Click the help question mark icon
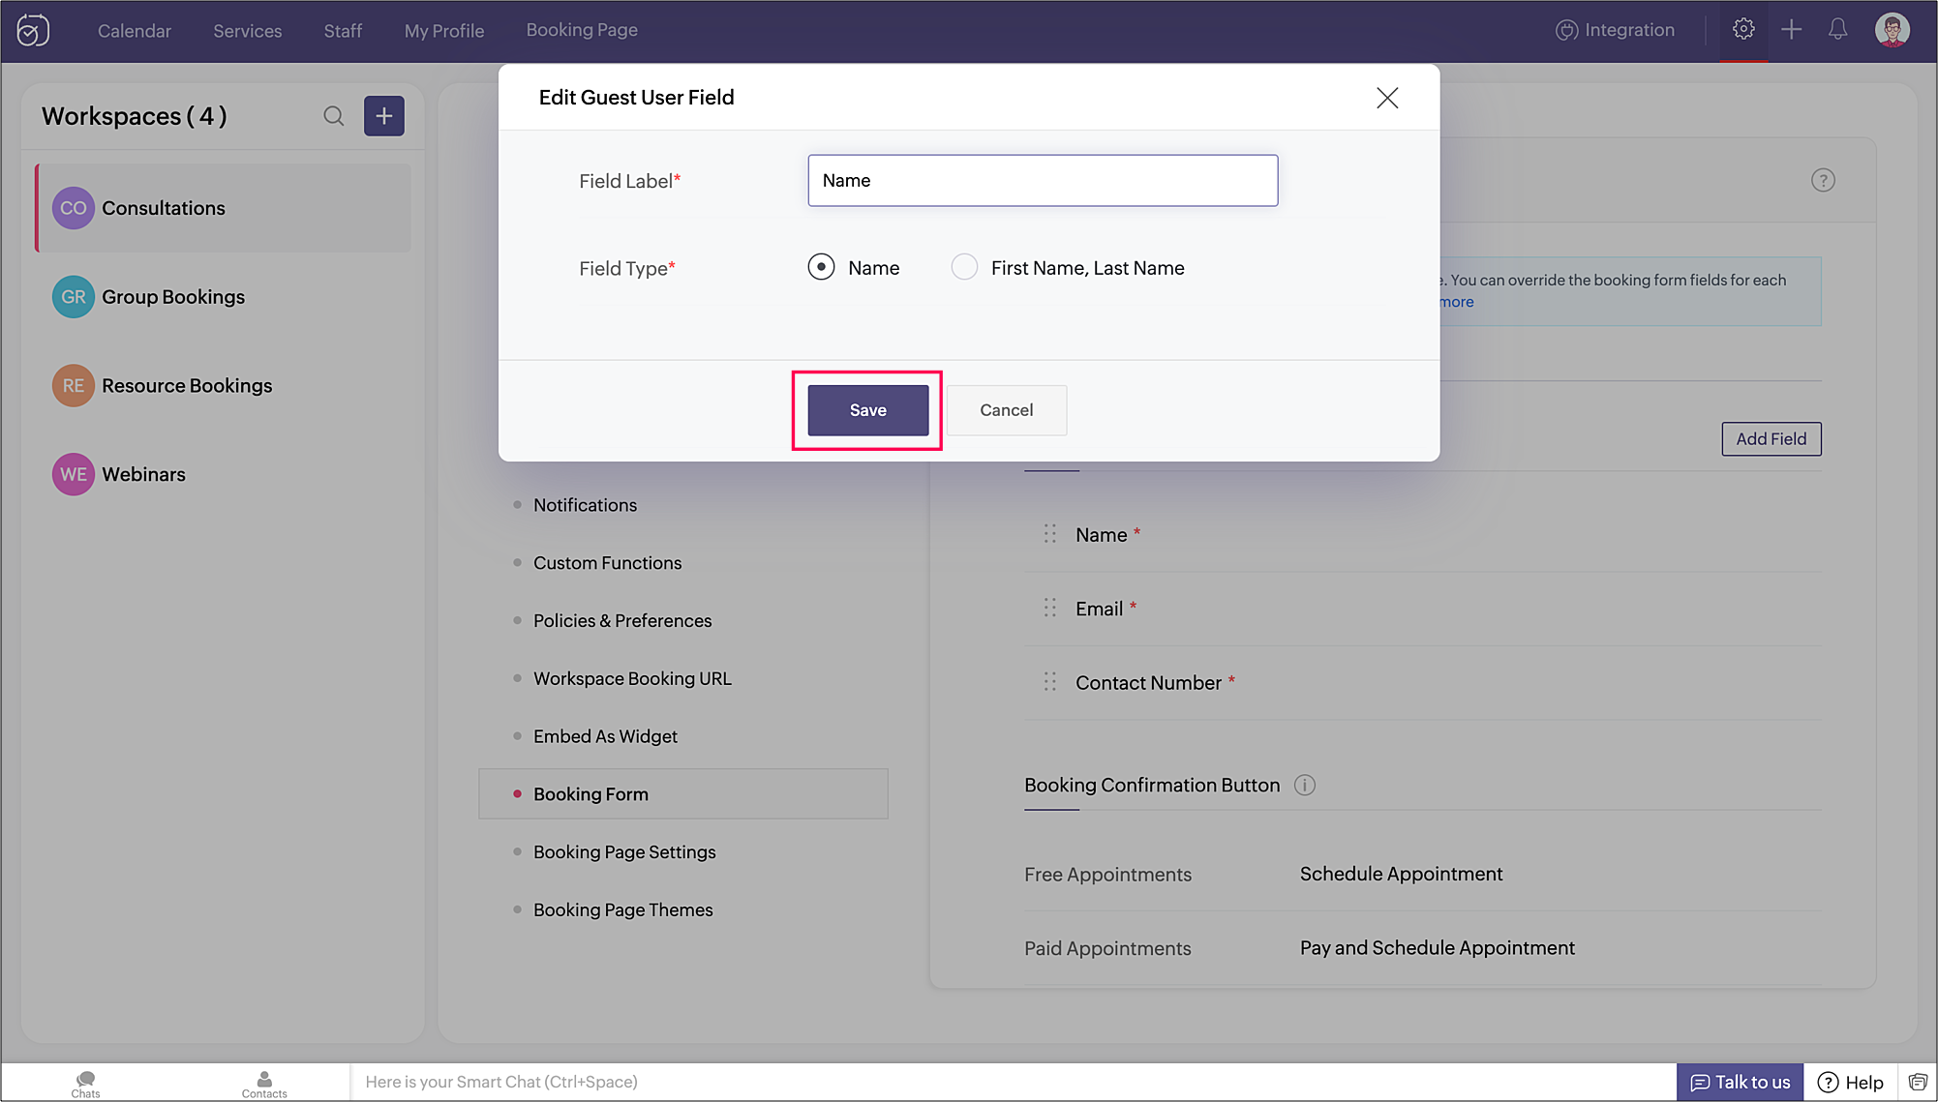The height and width of the screenshot is (1102, 1938). (x=1823, y=181)
